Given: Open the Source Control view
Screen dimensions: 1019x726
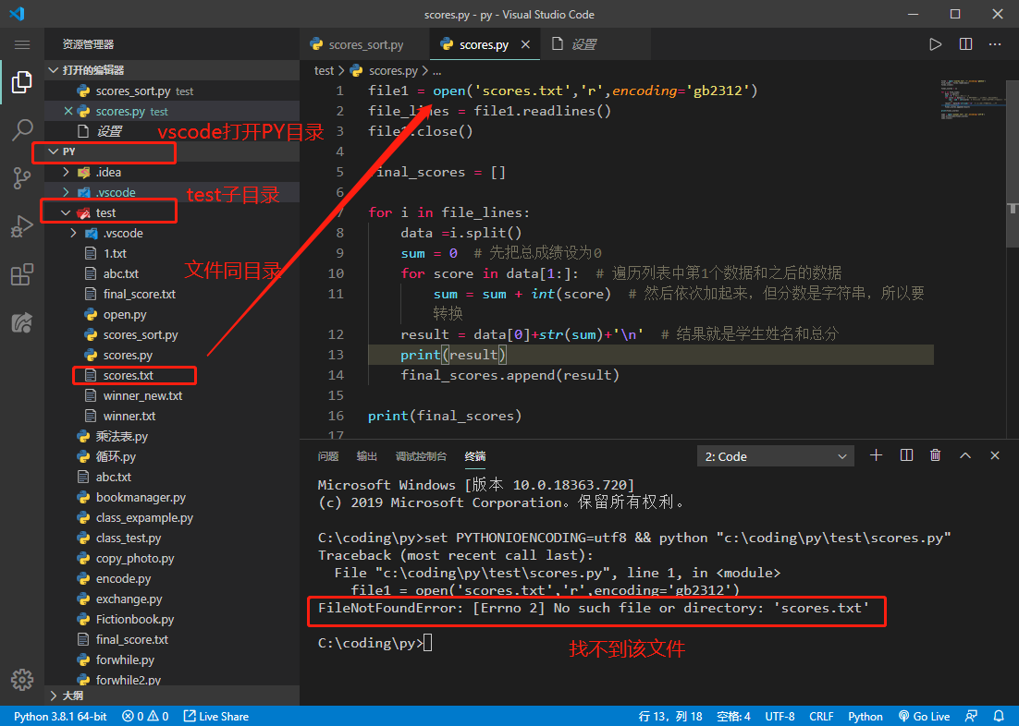Looking at the screenshot, I should point(22,178).
